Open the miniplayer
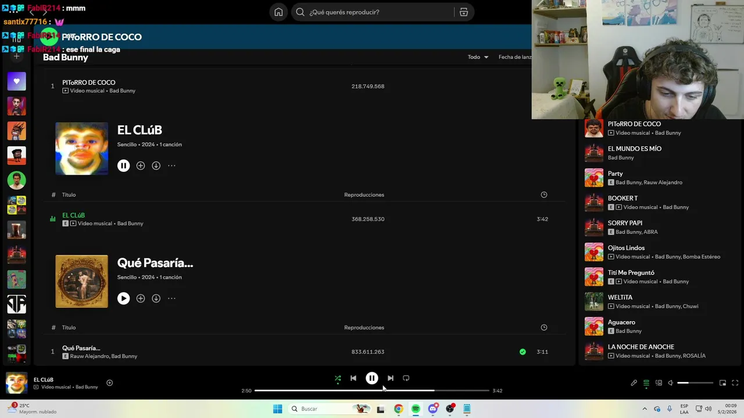 [722, 383]
